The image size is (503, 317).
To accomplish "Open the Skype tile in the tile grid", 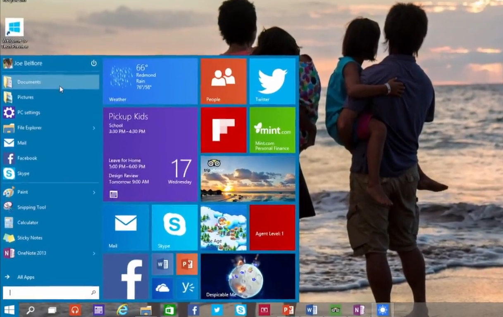I will pos(175,227).
